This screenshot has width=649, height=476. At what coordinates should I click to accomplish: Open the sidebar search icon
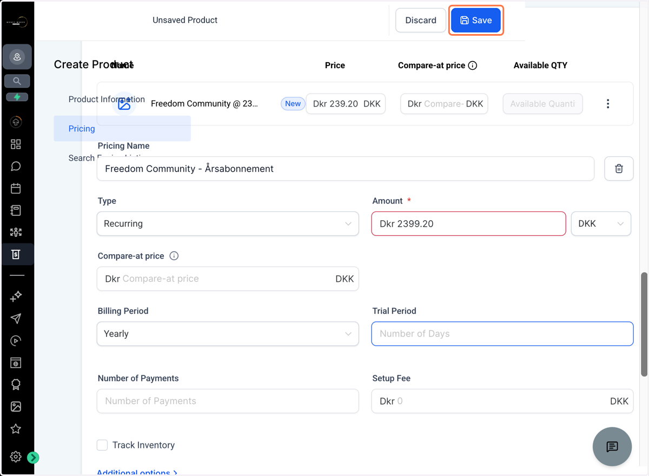point(17,81)
